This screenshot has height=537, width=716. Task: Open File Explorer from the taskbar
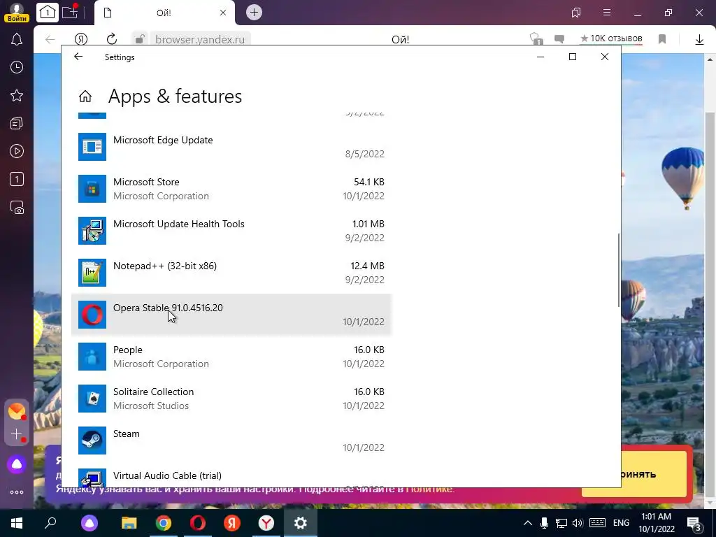tap(129, 523)
